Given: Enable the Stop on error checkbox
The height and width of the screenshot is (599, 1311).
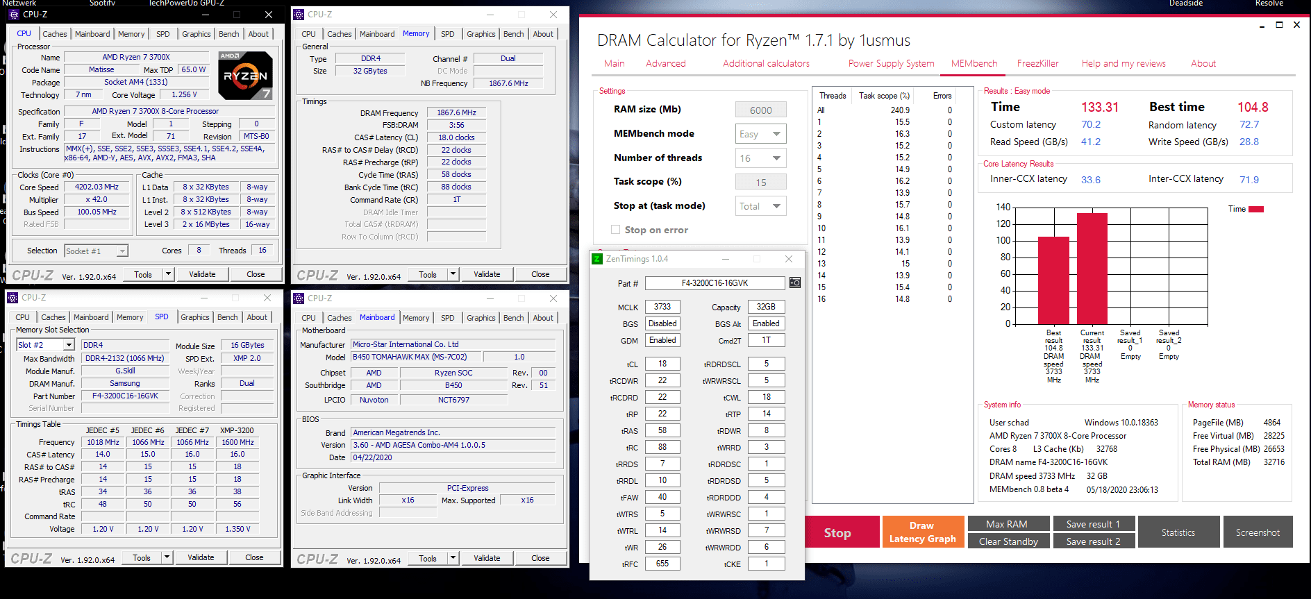Looking at the screenshot, I should [615, 230].
